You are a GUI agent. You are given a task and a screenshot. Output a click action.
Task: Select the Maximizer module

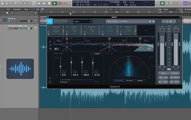pyautogui.click(x=128, y=30)
